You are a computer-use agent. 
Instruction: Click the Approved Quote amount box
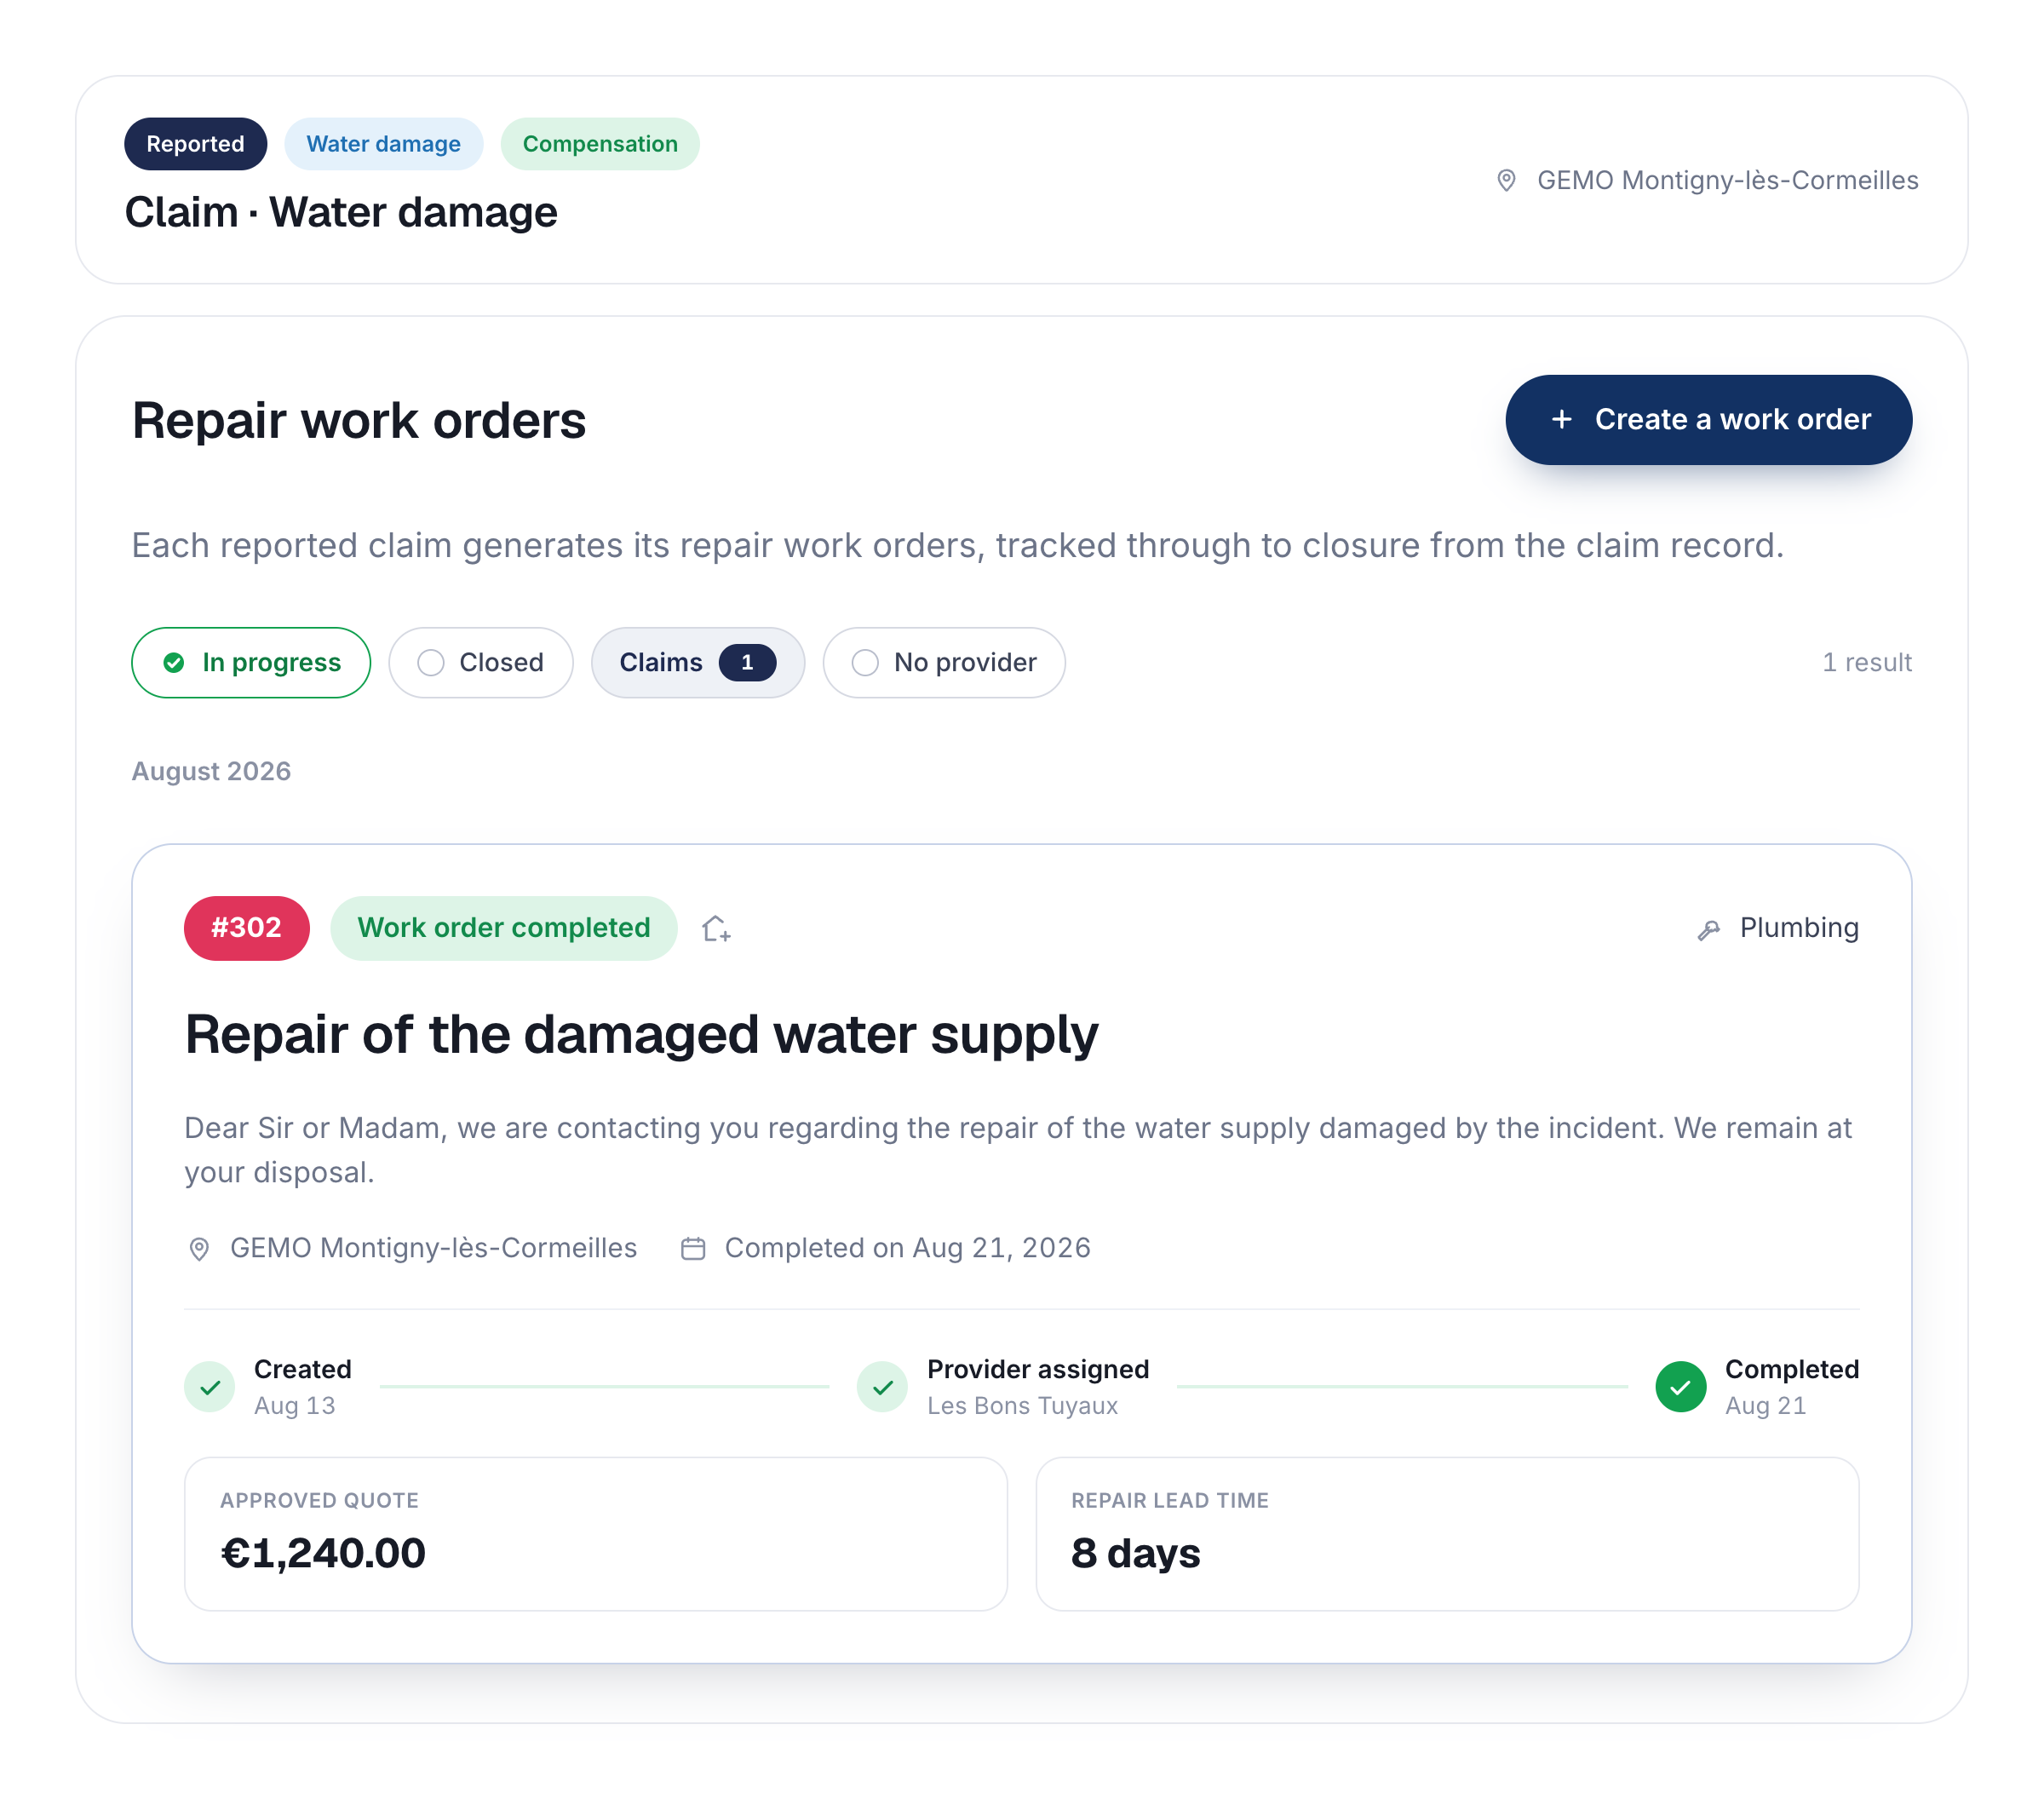click(x=596, y=1534)
